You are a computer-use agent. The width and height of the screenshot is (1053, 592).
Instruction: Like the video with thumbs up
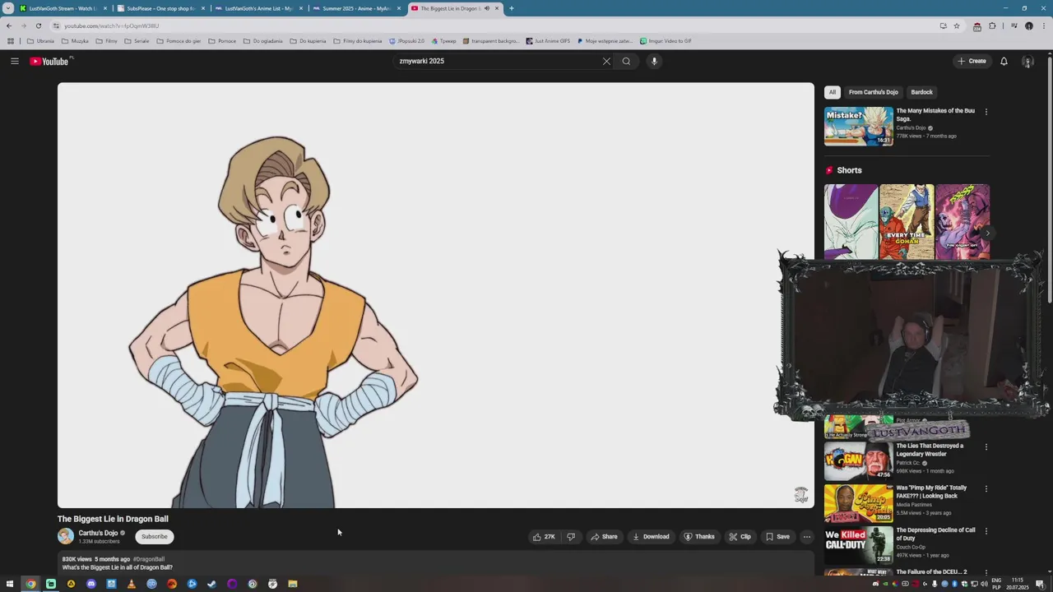tap(544, 537)
